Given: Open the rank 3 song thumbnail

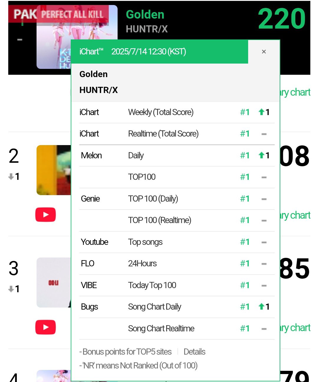Looking at the screenshot, I should coord(54,283).
